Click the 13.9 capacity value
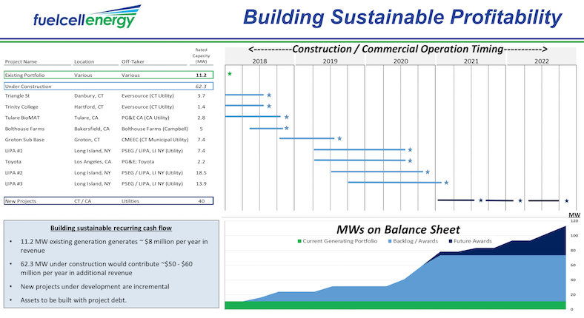Screen dimensions: 584x318 point(201,183)
